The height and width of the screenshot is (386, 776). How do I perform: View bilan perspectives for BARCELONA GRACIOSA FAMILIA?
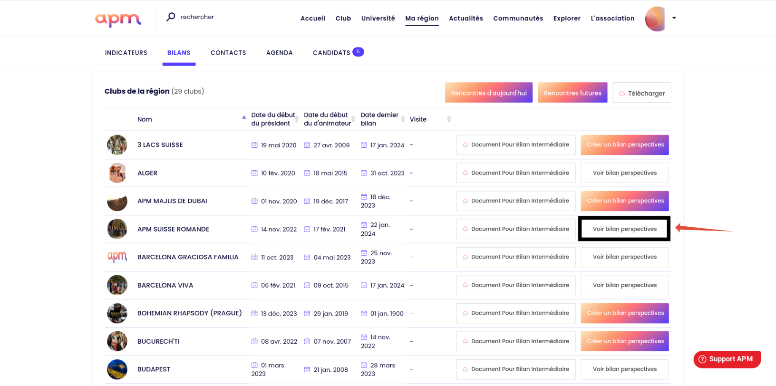(x=625, y=257)
